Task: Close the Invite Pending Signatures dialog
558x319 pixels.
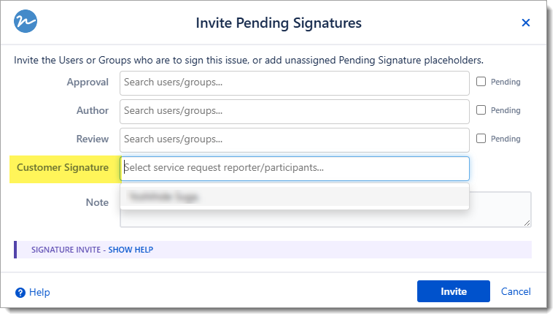Action: [525, 23]
